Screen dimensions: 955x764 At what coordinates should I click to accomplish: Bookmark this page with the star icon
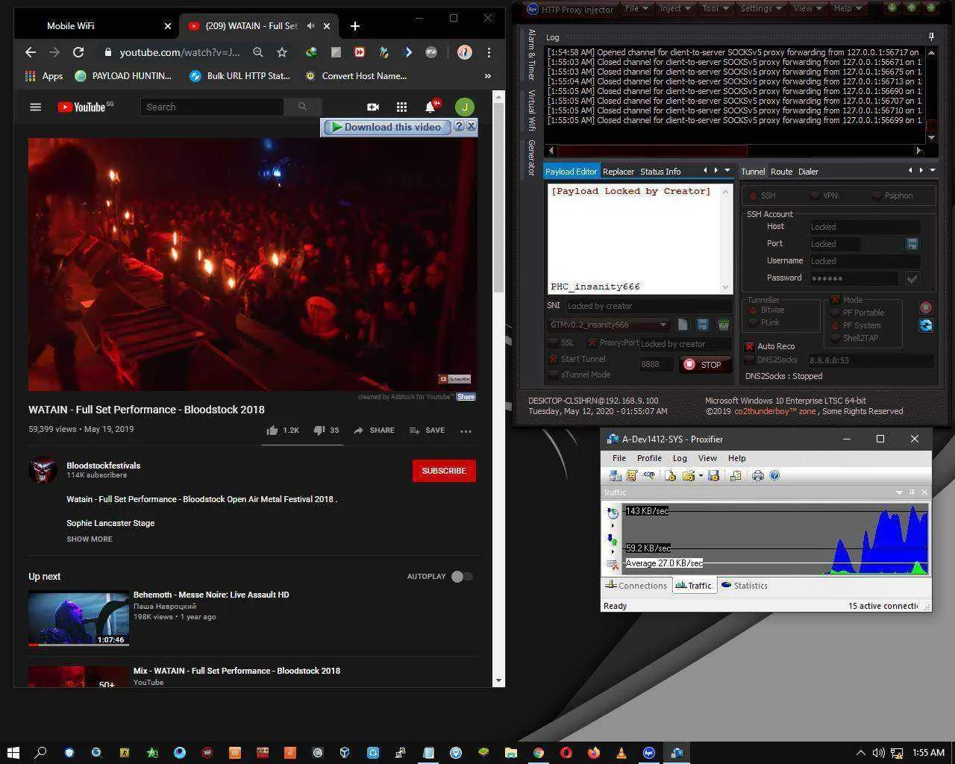point(282,52)
